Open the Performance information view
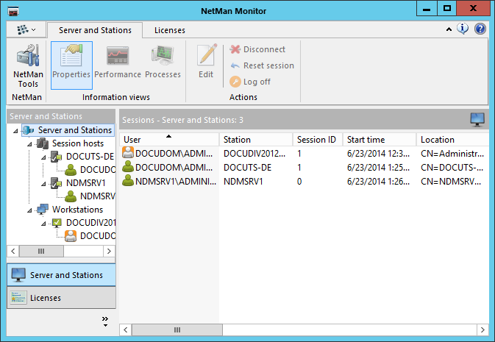Viewport: 495px width, 342px height. (117, 65)
